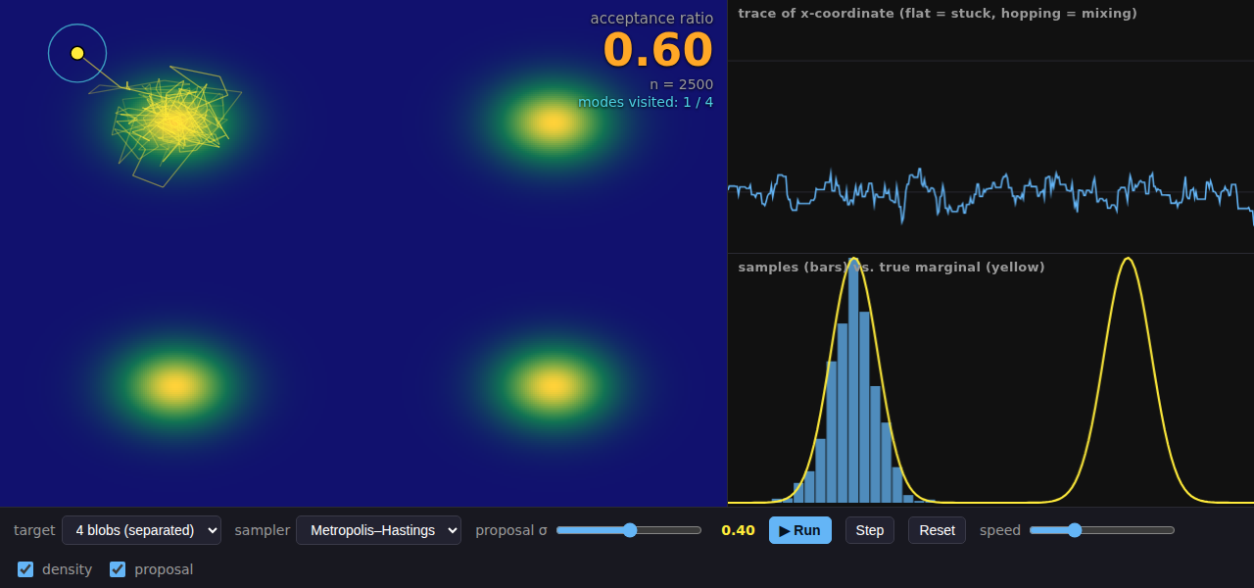1254x588 pixels.
Task: Open the target distribution dropdown
Action: (x=141, y=530)
